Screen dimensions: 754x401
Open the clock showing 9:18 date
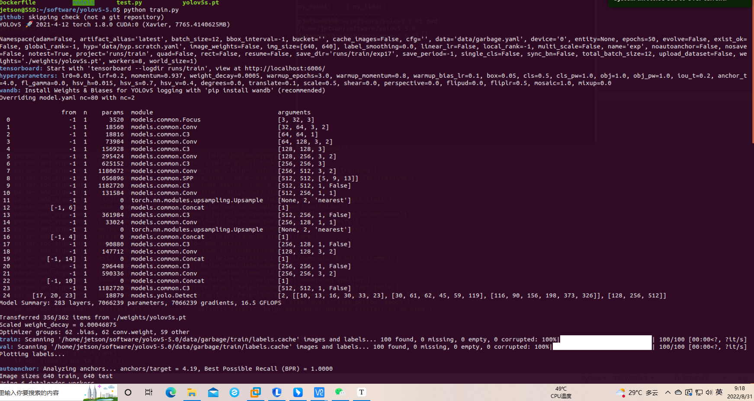click(x=739, y=392)
